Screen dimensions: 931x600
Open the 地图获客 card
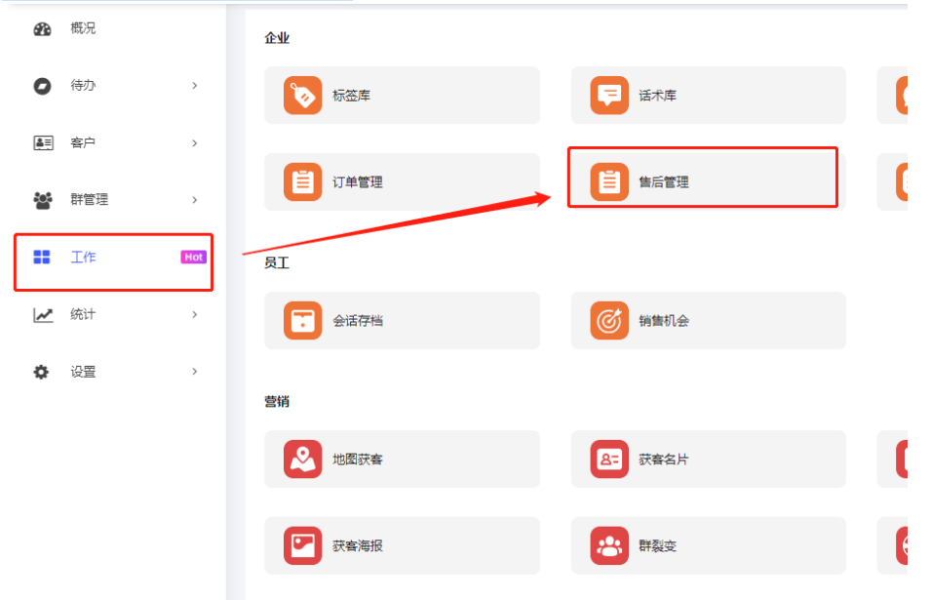click(x=402, y=459)
